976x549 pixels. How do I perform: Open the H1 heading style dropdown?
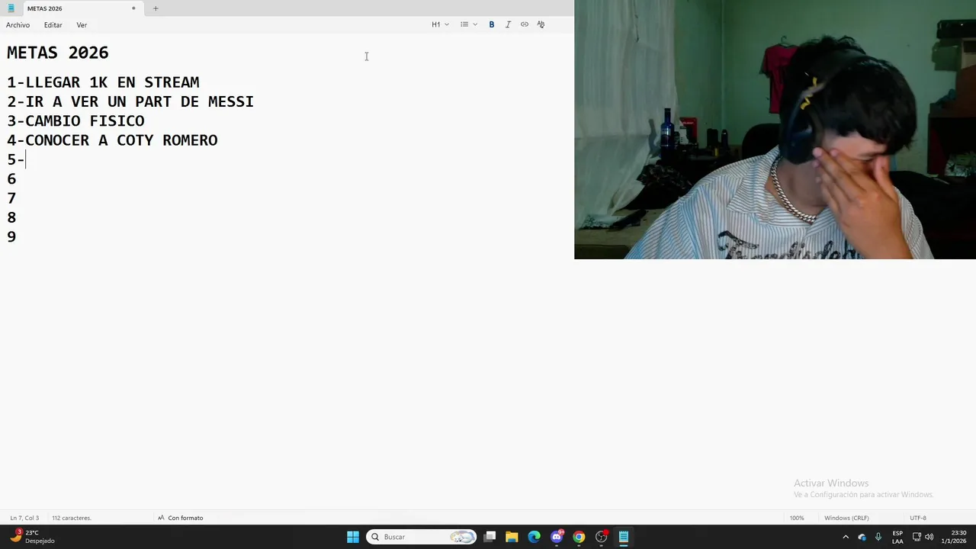tap(440, 24)
